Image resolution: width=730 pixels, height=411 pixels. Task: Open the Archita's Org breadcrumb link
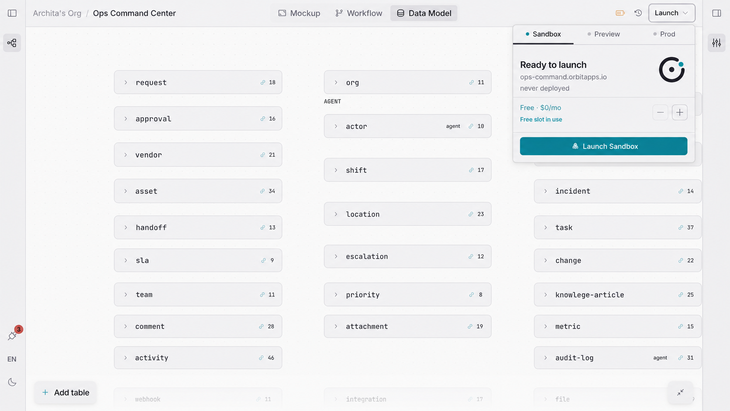pyautogui.click(x=57, y=13)
